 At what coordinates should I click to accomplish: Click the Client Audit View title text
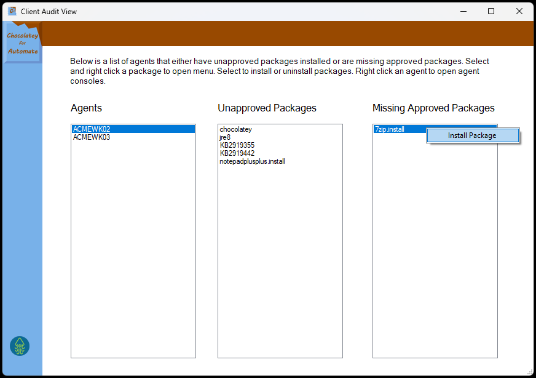49,11
